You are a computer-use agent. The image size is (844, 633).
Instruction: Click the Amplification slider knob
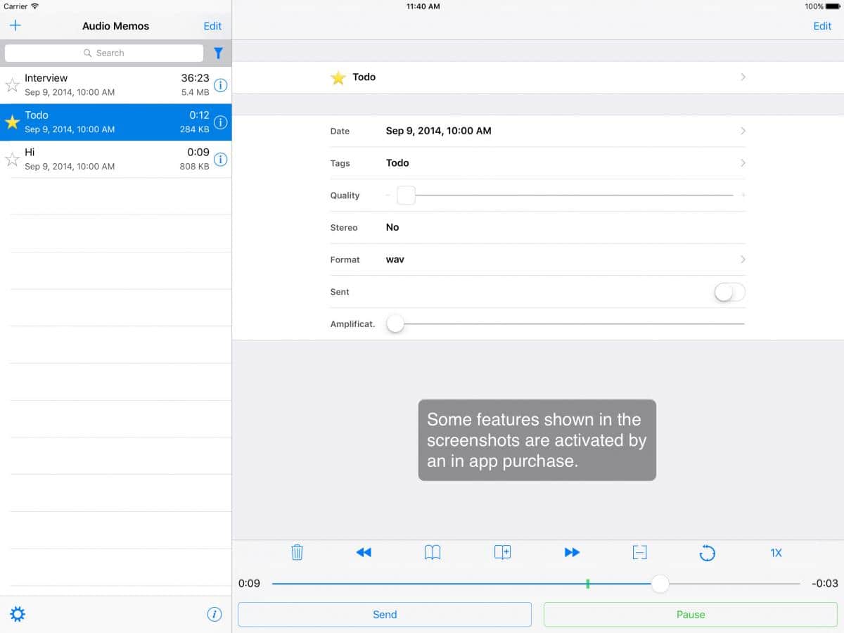tap(395, 324)
